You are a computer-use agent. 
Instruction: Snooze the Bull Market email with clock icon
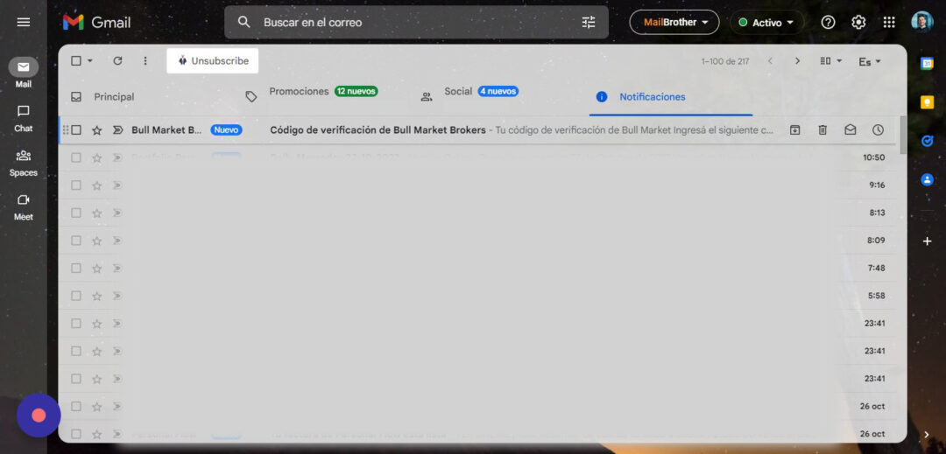(878, 130)
